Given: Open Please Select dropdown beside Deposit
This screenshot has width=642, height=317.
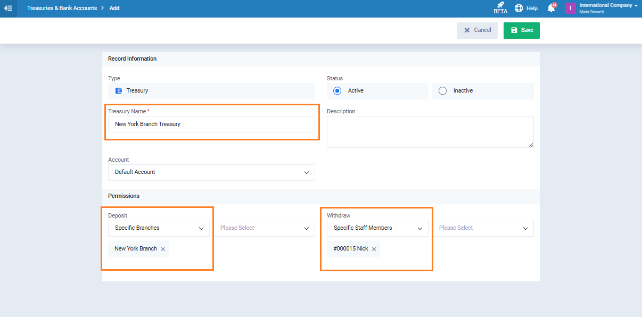Looking at the screenshot, I should [264, 228].
